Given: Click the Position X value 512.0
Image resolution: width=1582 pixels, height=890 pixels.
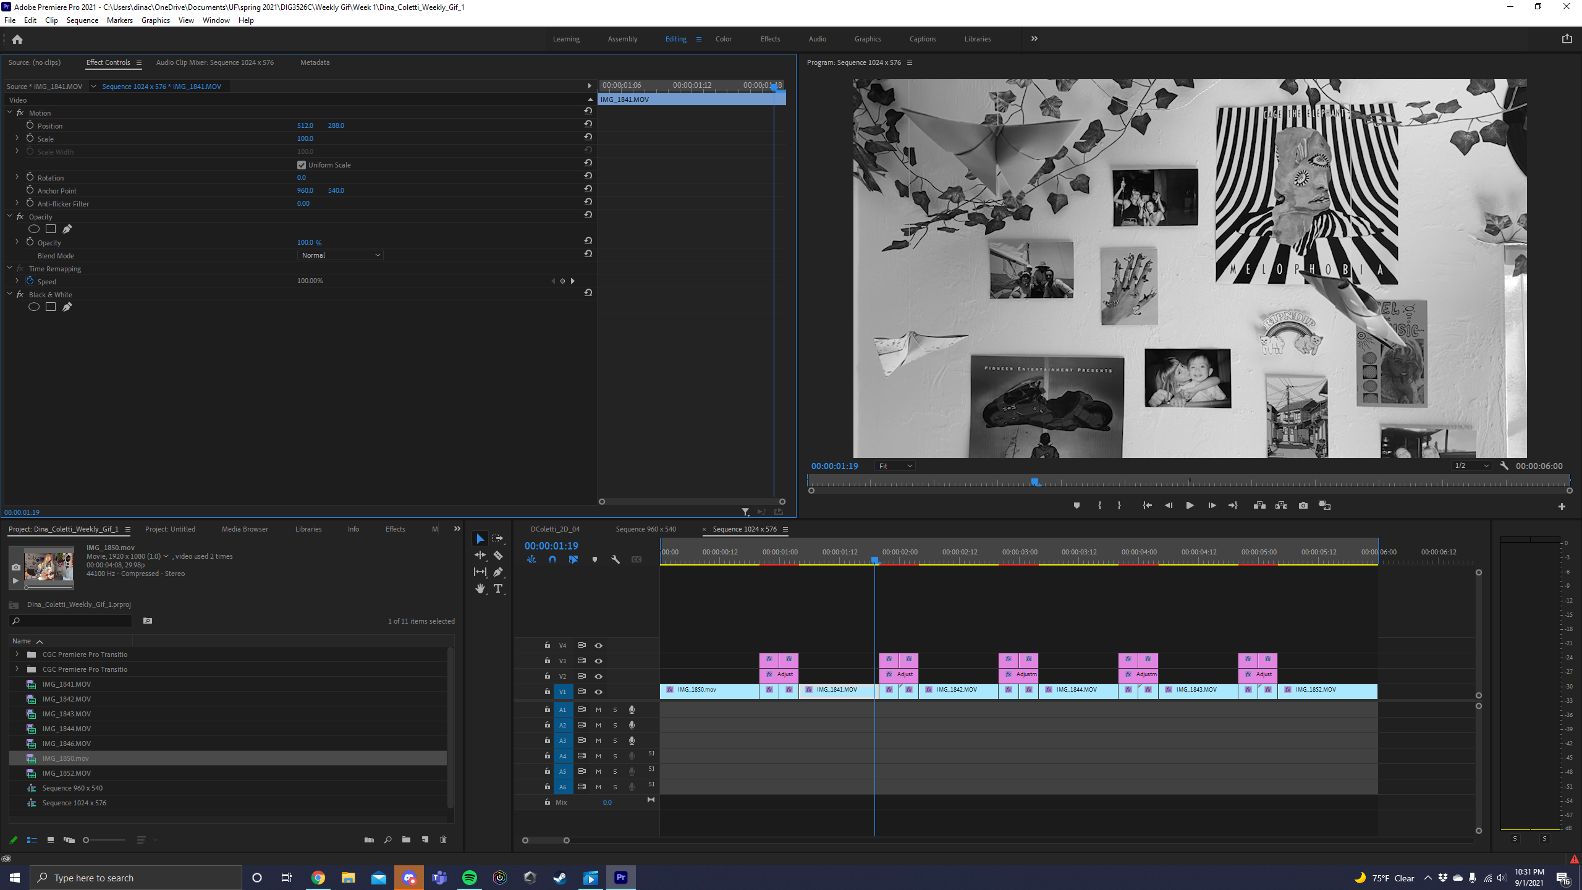Looking at the screenshot, I should click(305, 125).
